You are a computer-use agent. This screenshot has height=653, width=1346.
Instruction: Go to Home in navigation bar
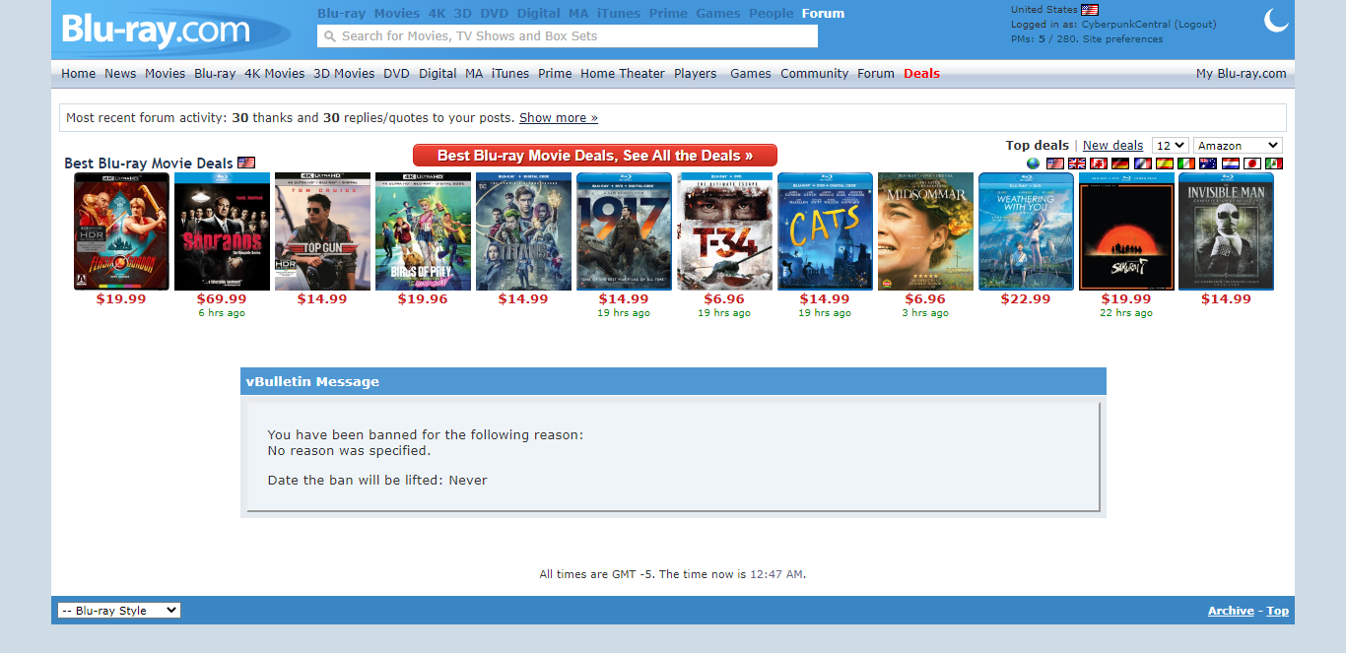tap(79, 74)
